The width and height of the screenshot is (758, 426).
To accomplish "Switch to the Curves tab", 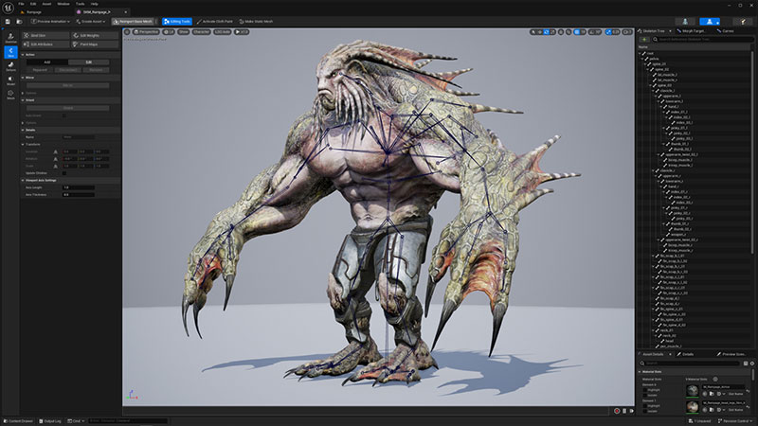I will [x=726, y=31].
